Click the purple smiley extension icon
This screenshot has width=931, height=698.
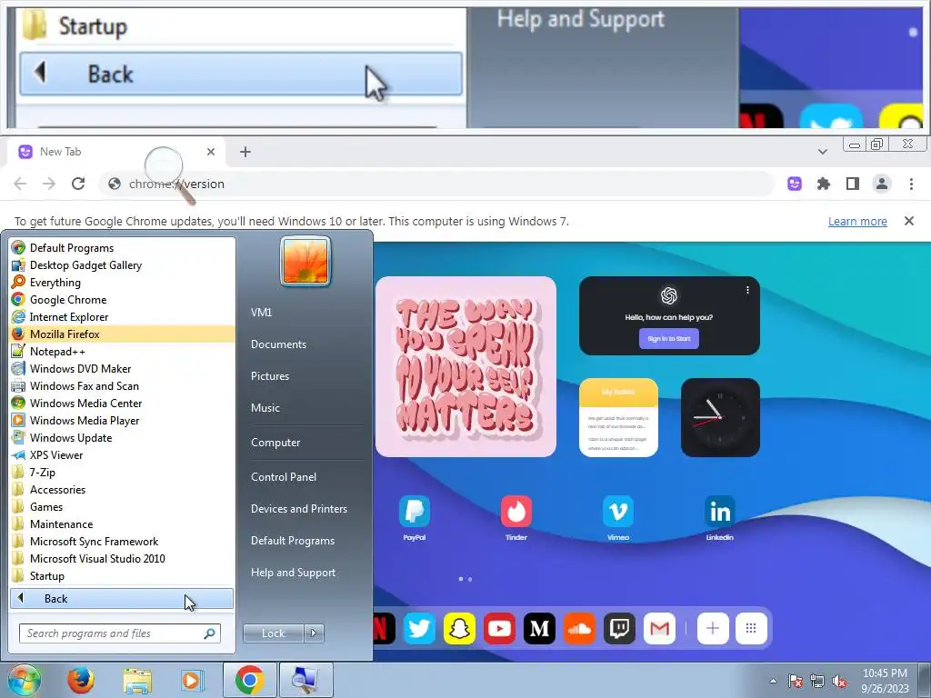click(x=795, y=184)
